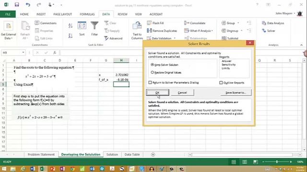The height and width of the screenshot is (172, 307).
Task: Launch the Solver add-in
Action: 269,31
